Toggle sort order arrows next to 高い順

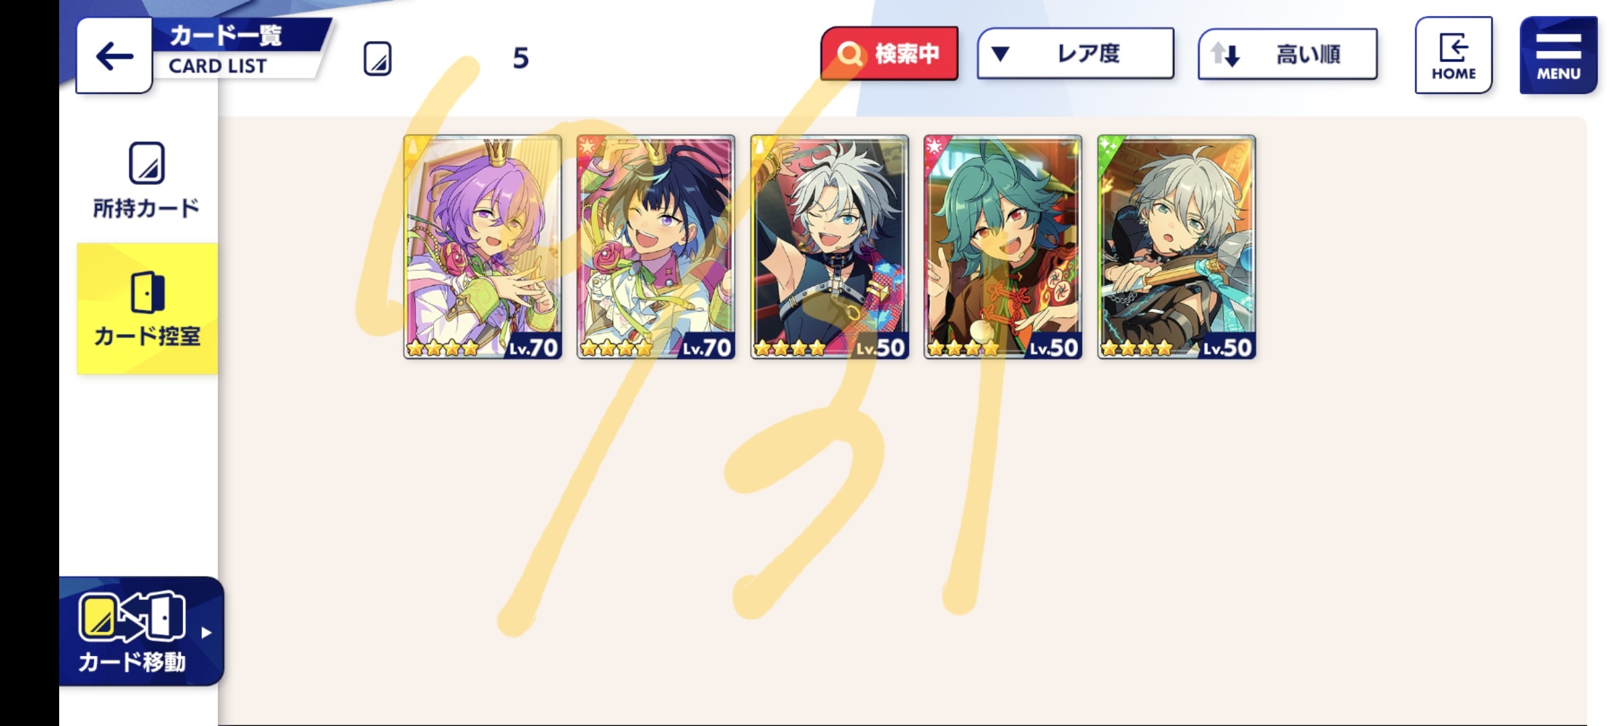click(1225, 54)
